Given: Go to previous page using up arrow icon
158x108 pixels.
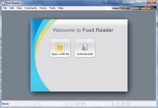Looking at the screenshot, I should [x=40, y=104].
